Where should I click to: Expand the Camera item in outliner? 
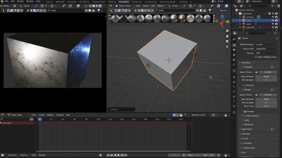(x=240, y=17)
